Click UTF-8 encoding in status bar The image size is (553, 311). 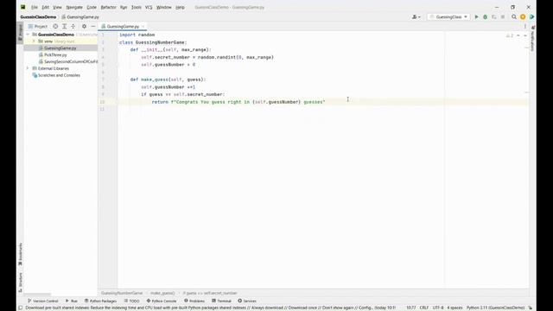tap(438, 308)
